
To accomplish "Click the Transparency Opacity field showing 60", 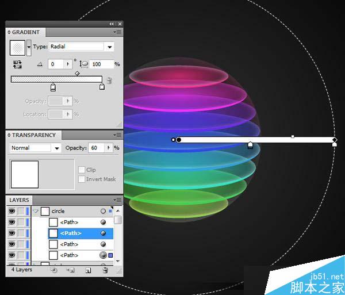I will coord(97,148).
